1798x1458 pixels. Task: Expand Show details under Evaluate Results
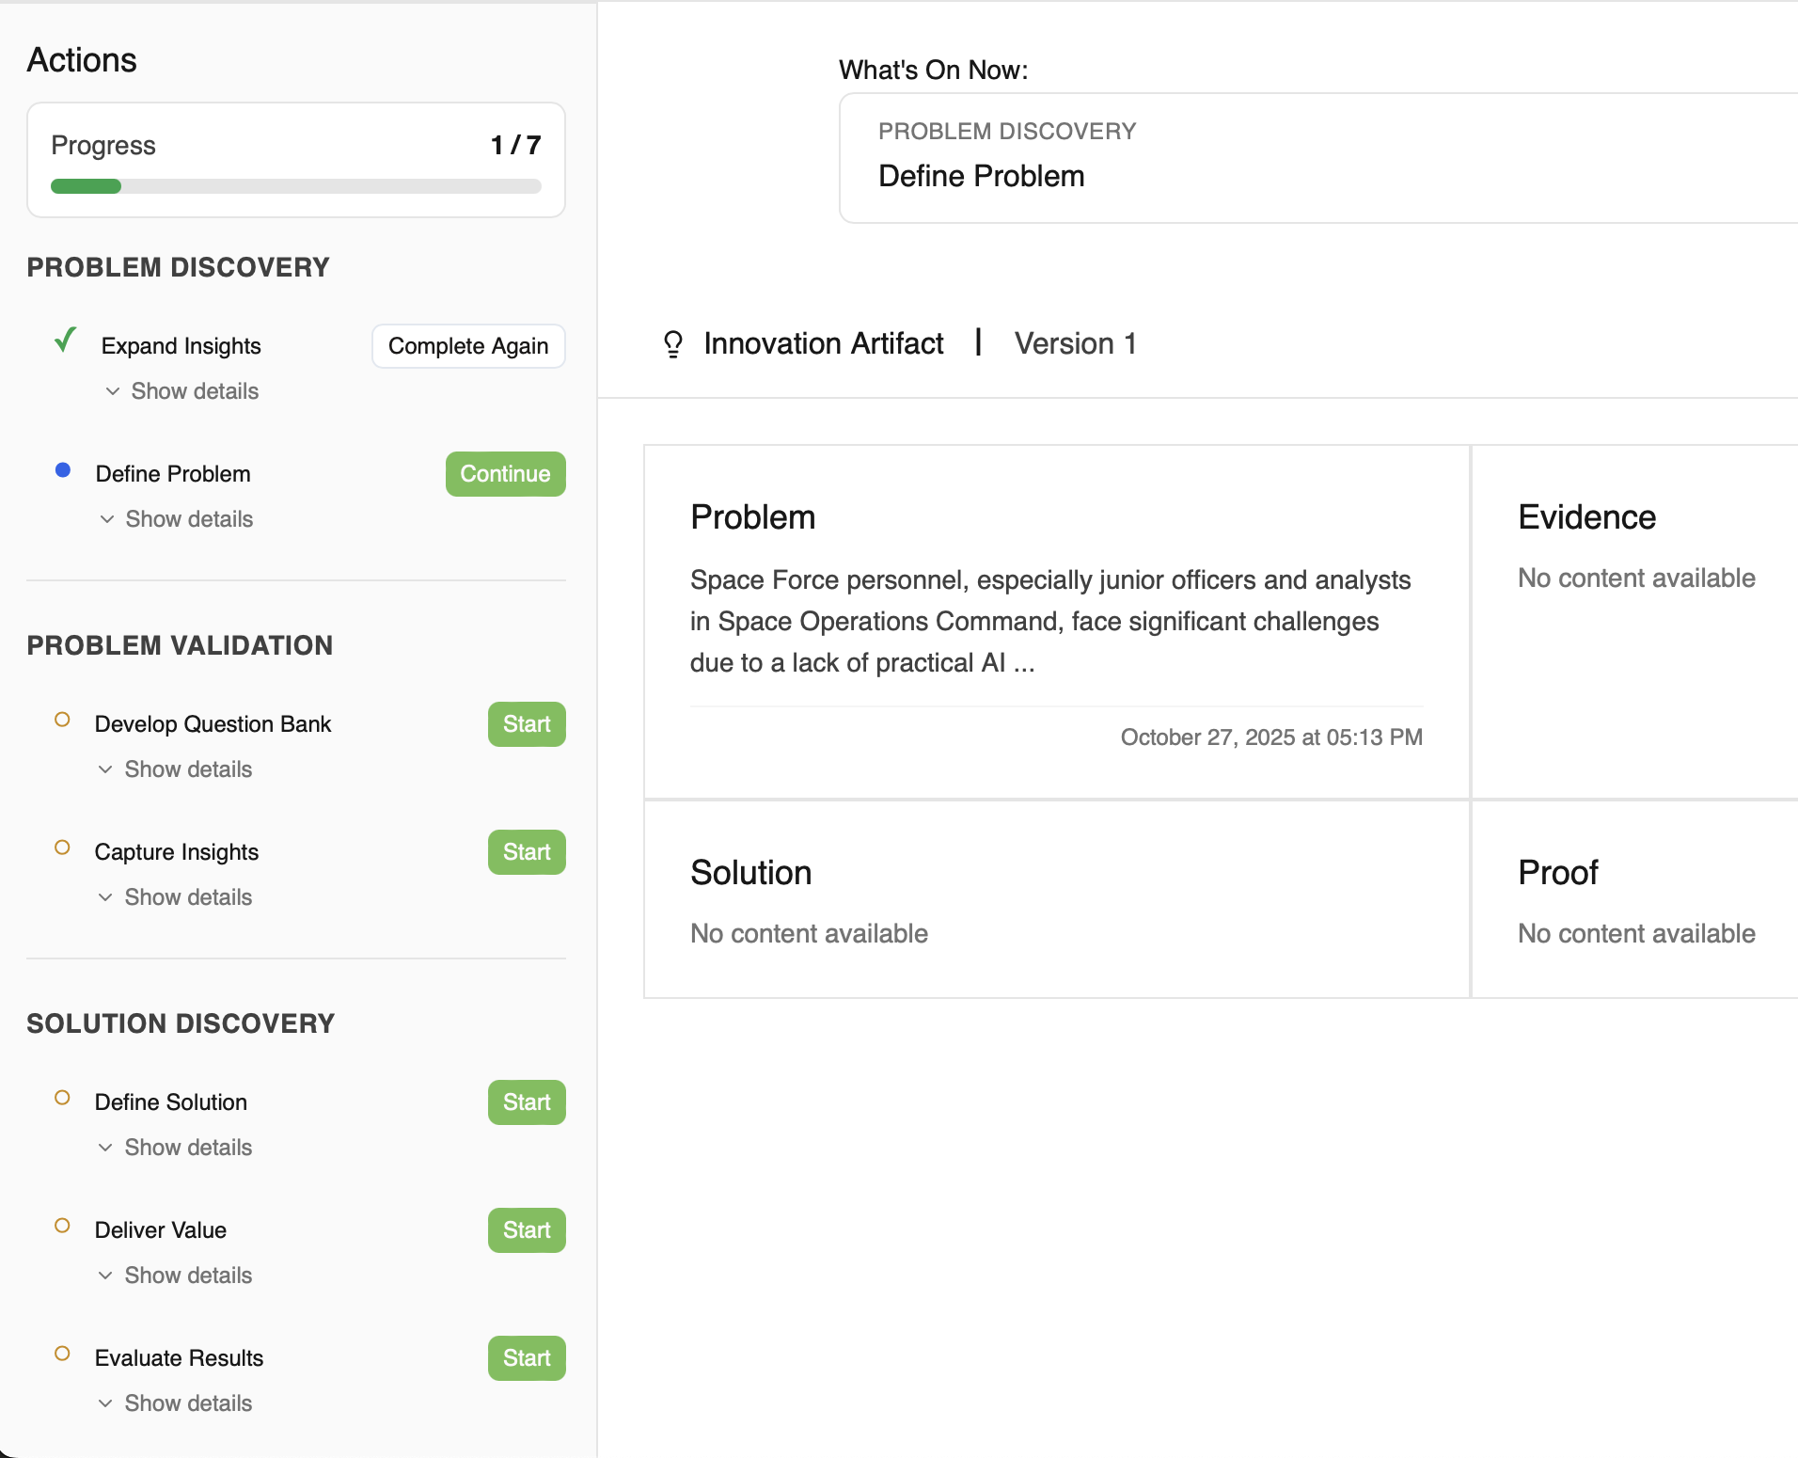click(176, 1403)
